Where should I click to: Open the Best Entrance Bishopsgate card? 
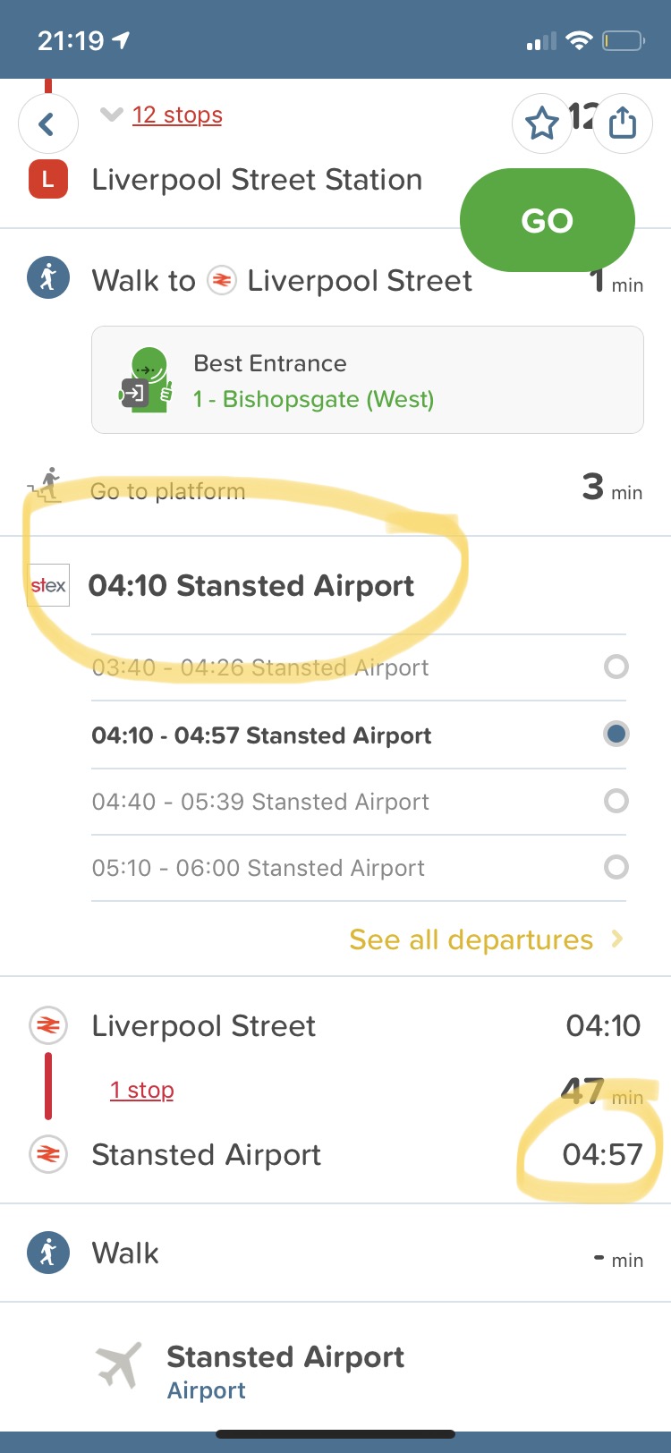pos(367,380)
